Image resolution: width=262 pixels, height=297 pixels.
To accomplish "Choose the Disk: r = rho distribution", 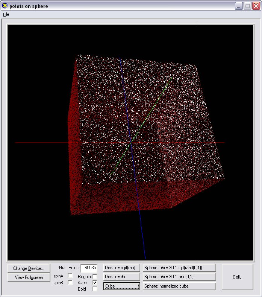I will [x=121, y=277].
